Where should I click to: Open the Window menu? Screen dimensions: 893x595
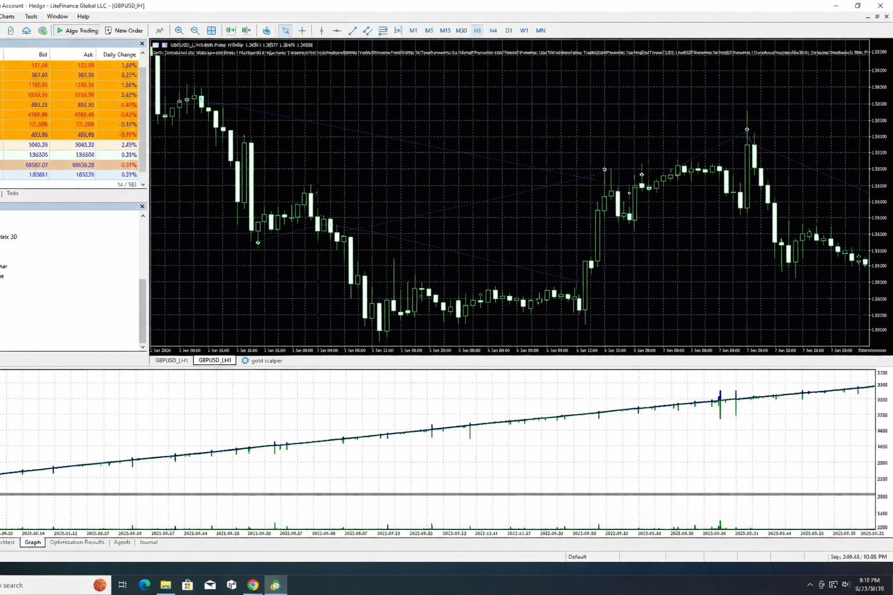click(58, 16)
